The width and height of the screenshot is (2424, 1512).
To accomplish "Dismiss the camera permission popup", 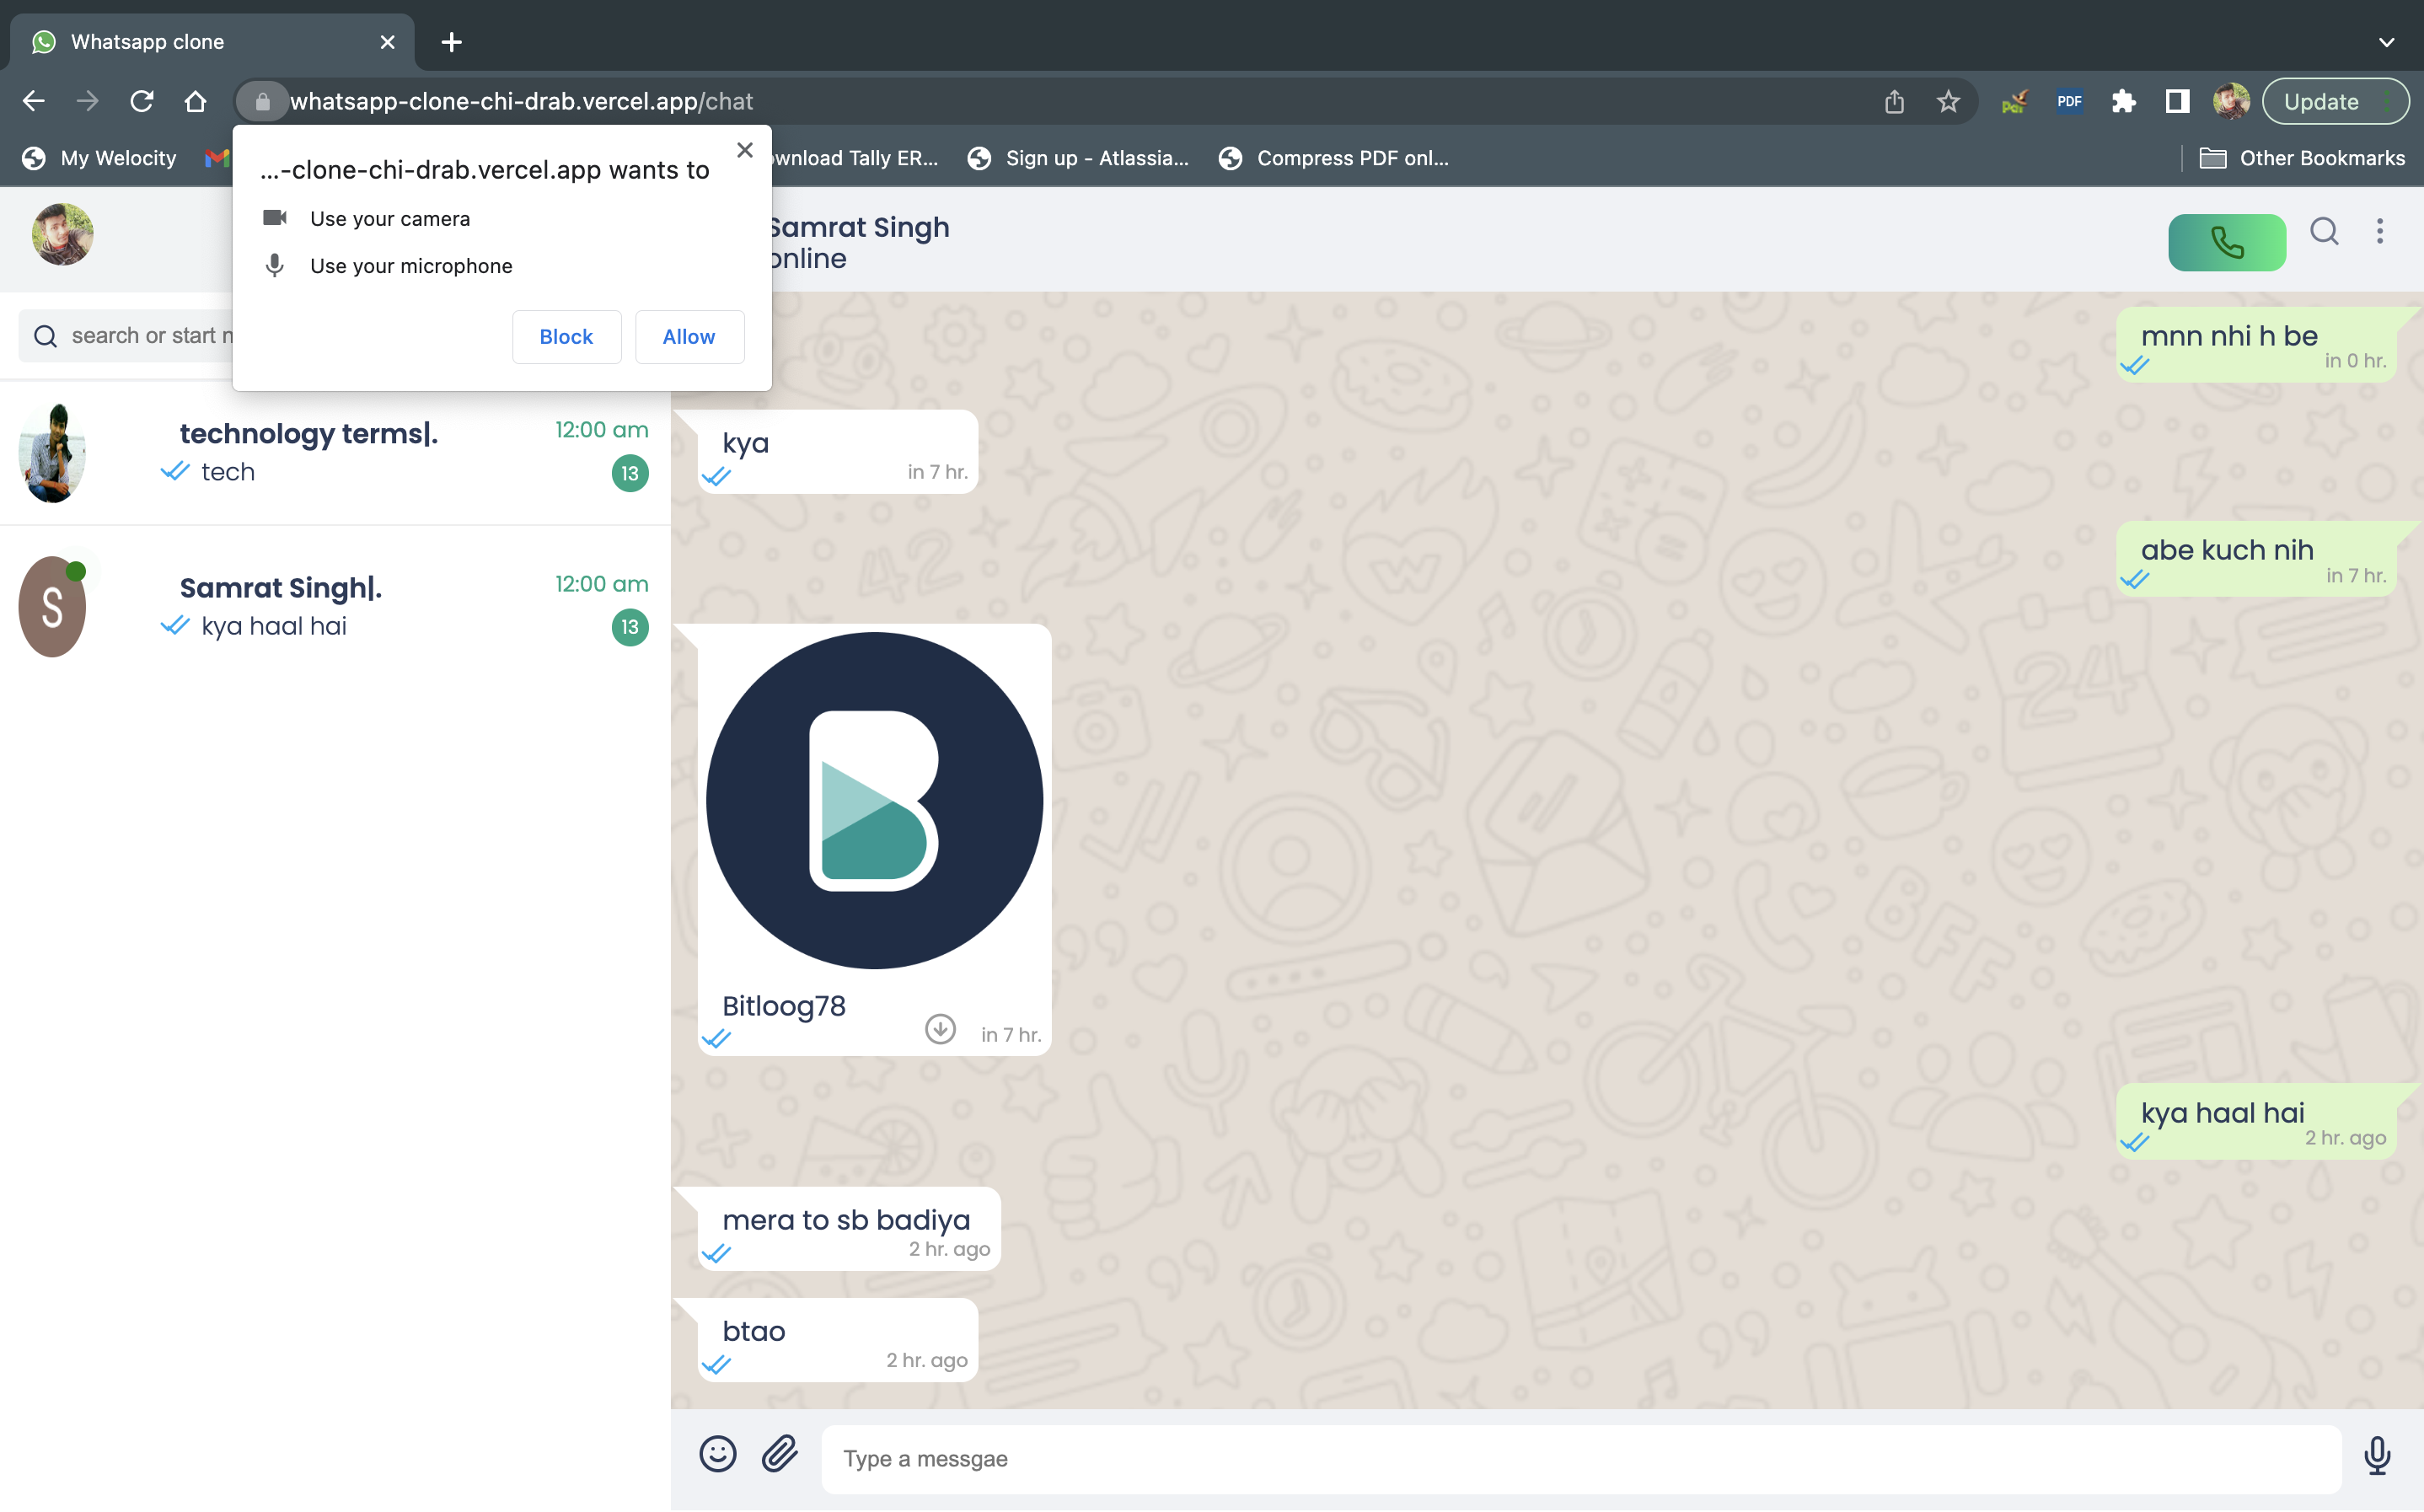I will point(744,150).
